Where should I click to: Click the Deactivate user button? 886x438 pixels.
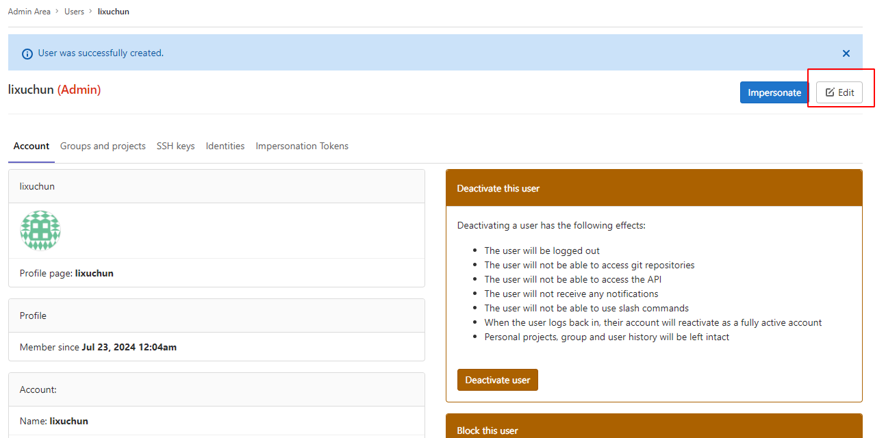pos(498,380)
